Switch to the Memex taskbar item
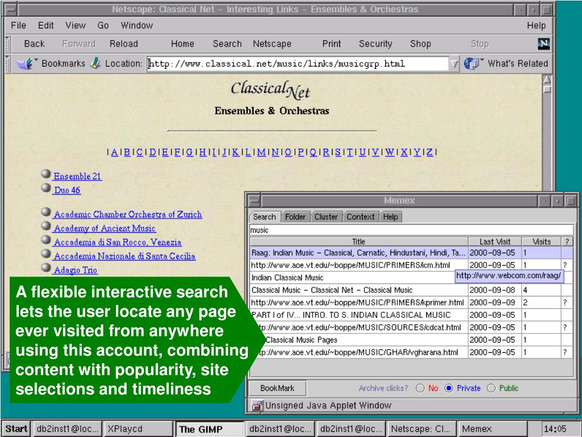This screenshot has width=582, height=437. 493,429
